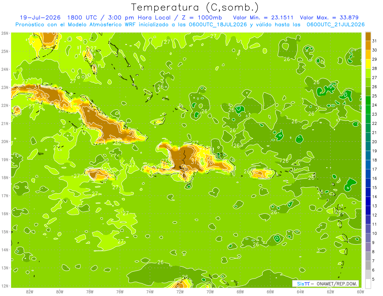
Task: Click the 72W longitude axis label
Action: tap(180, 292)
